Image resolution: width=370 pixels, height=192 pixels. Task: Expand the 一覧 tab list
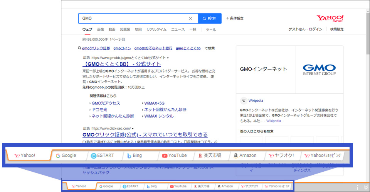(x=193, y=30)
